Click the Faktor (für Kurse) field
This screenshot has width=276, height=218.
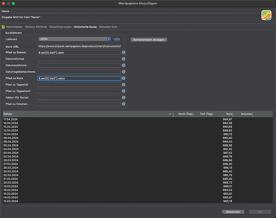coord(79,98)
